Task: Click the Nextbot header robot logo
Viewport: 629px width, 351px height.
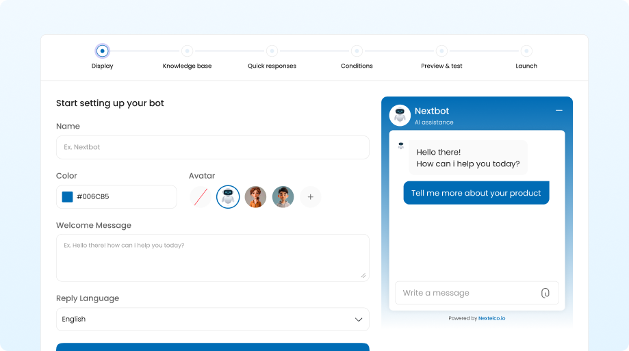Action: click(x=400, y=115)
